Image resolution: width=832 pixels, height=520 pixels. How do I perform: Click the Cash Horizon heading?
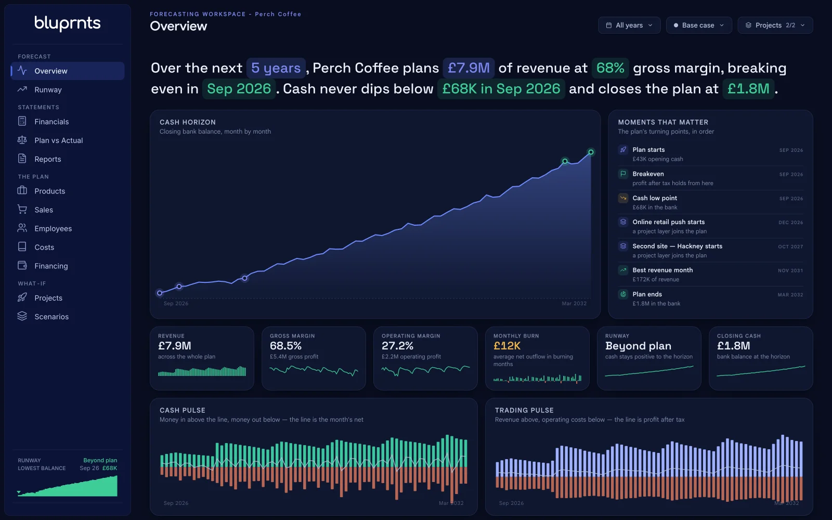[188, 122]
